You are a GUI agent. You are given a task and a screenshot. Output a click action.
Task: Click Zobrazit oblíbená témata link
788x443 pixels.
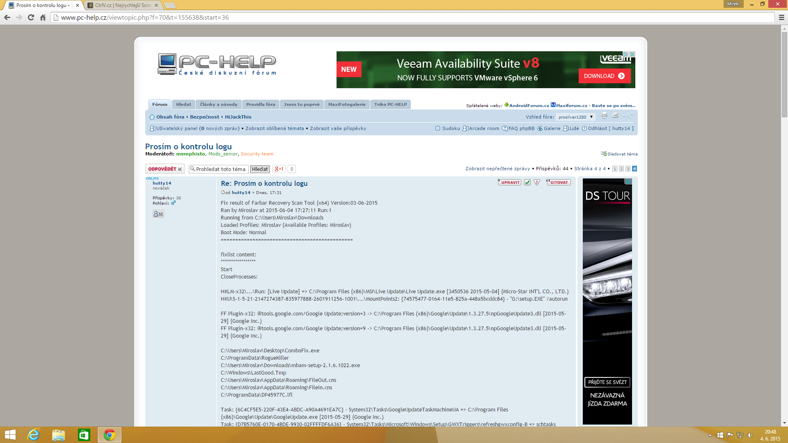[275, 128]
